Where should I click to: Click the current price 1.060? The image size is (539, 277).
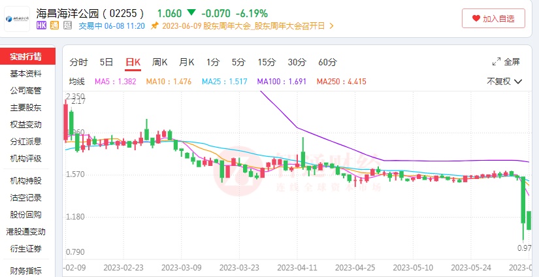pyautogui.click(x=169, y=14)
